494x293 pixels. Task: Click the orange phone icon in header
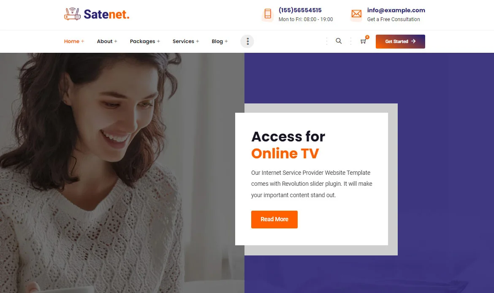[268, 14]
